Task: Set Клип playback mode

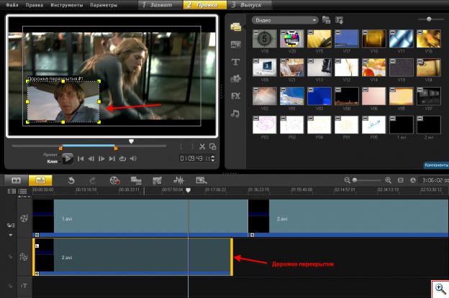Action: (52, 162)
